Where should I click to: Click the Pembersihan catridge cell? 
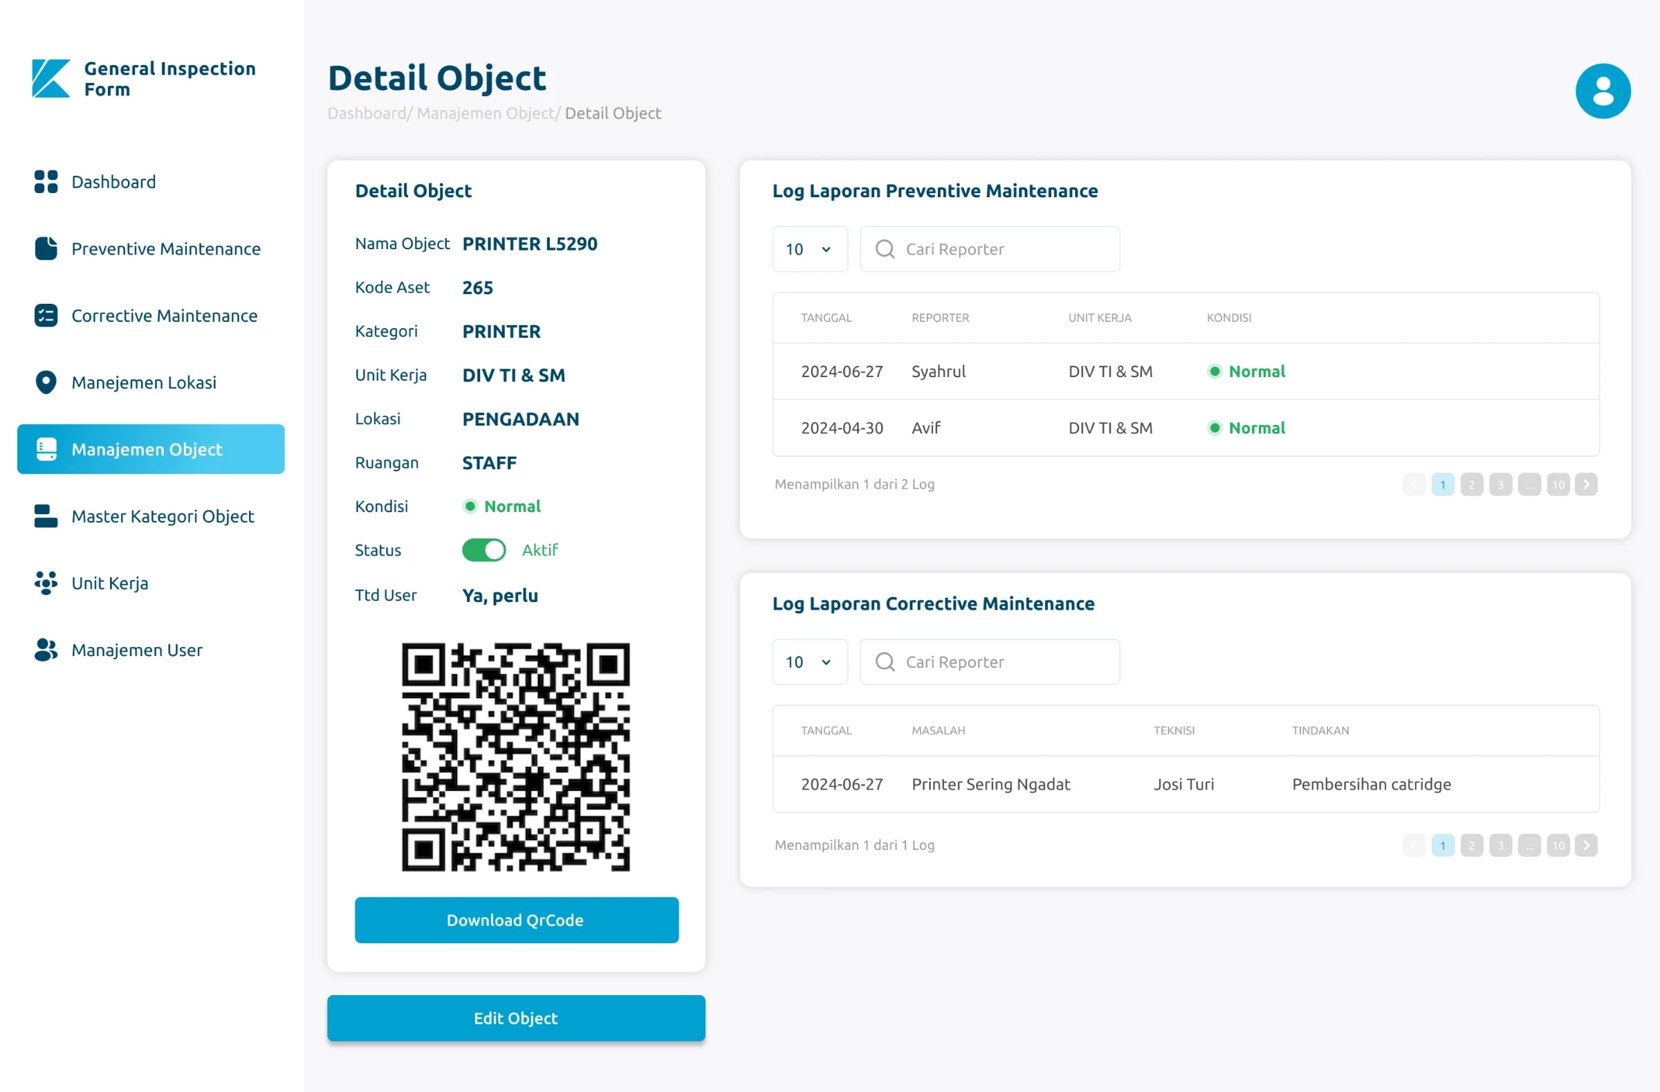[1372, 784]
